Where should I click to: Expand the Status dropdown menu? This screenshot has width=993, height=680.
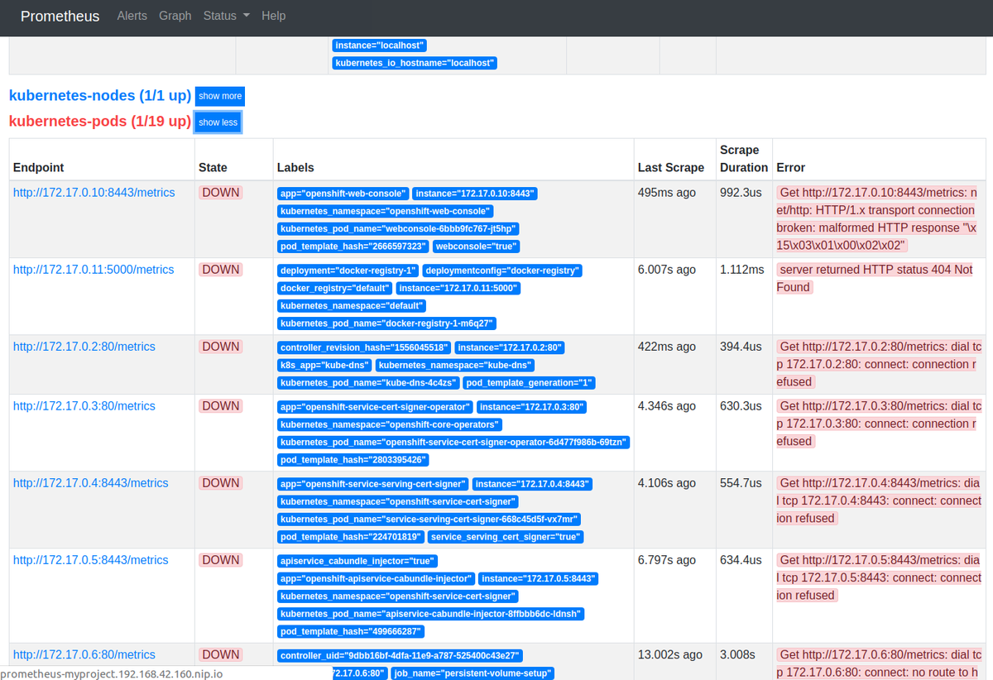[x=227, y=16]
